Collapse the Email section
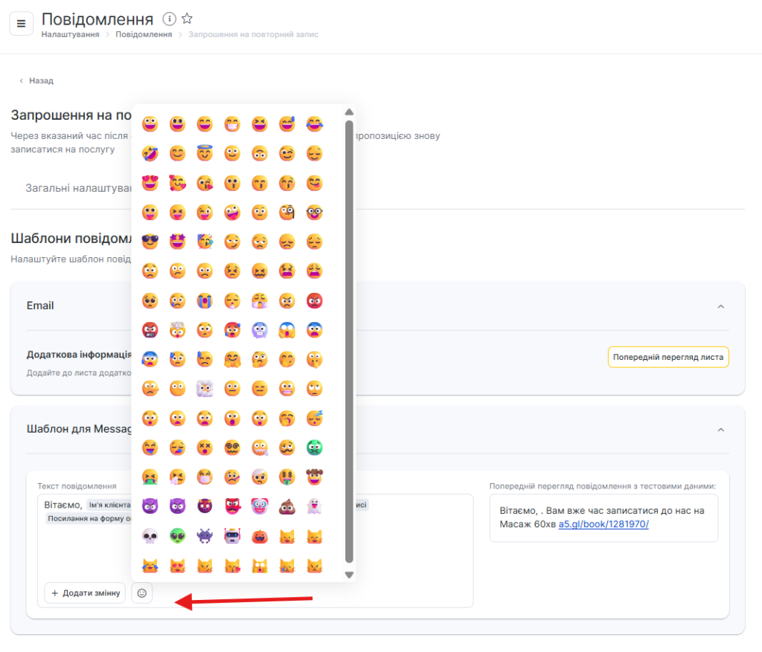 tap(720, 306)
